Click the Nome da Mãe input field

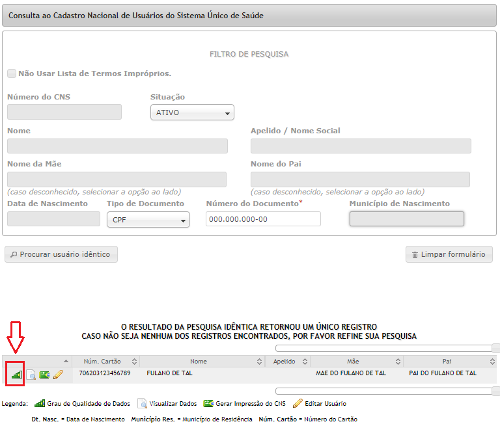click(117, 179)
